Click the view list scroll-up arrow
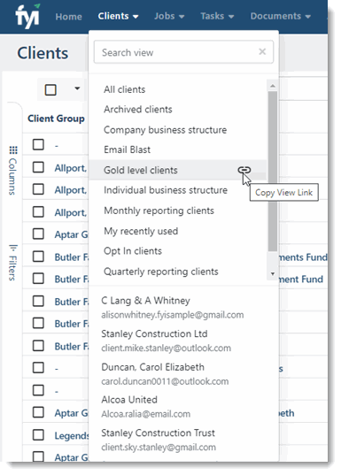The height and width of the screenshot is (475, 341). pos(273,86)
